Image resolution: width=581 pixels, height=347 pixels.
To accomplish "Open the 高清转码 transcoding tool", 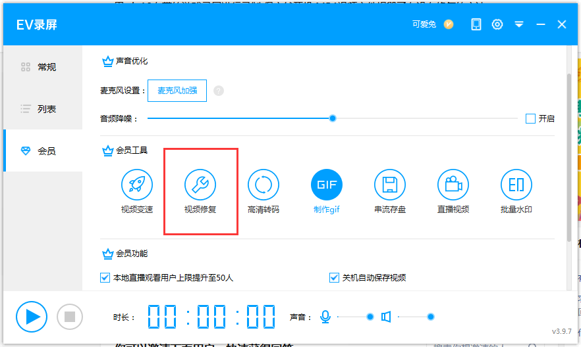I will click(x=263, y=191).
